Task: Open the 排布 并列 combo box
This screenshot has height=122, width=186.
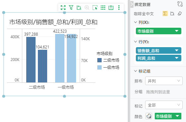Action: click(164, 81)
